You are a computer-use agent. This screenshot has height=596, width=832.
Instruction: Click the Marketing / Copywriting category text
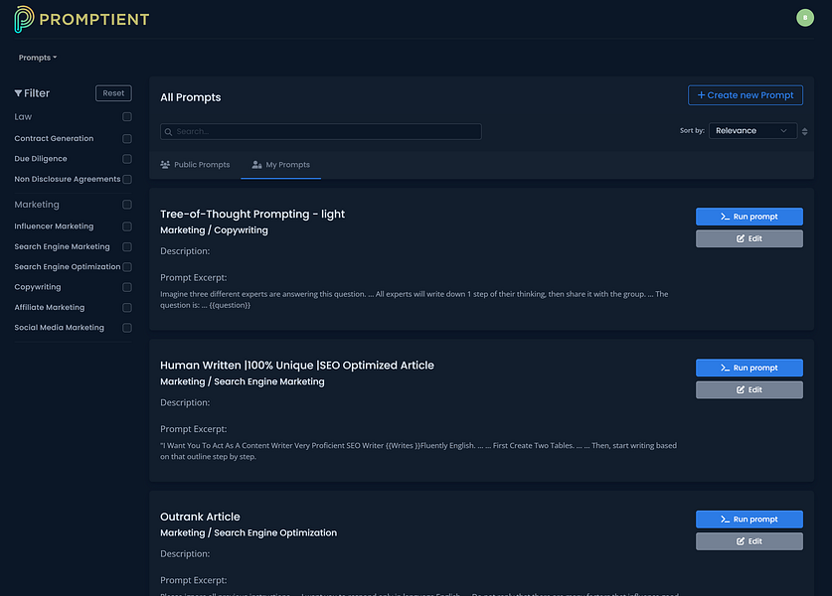pos(214,230)
